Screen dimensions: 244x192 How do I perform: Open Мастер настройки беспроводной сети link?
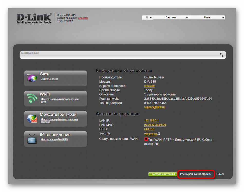(60, 100)
